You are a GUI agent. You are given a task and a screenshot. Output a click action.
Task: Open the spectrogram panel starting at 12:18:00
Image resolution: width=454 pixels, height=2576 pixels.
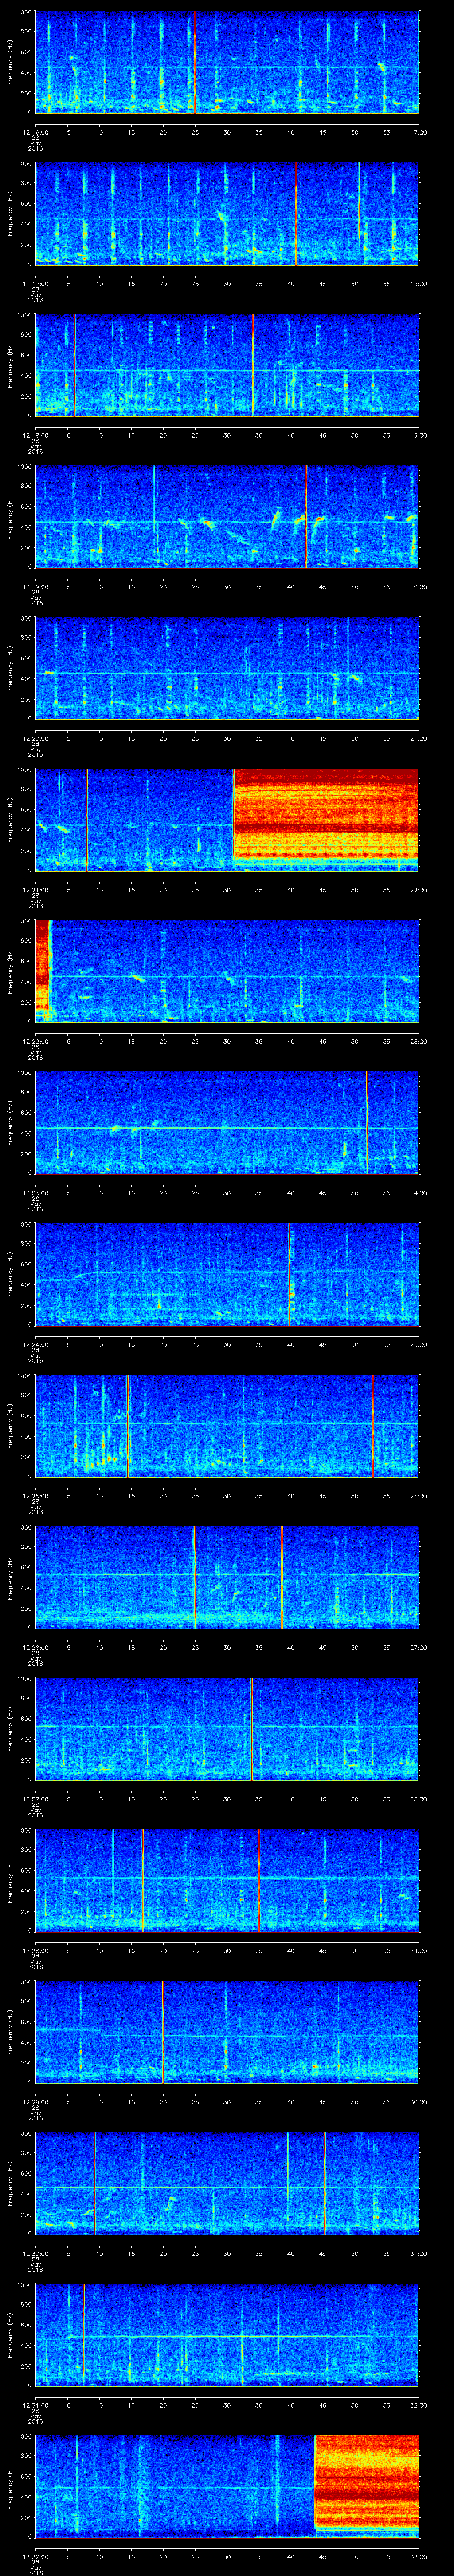pyautogui.click(x=227, y=365)
